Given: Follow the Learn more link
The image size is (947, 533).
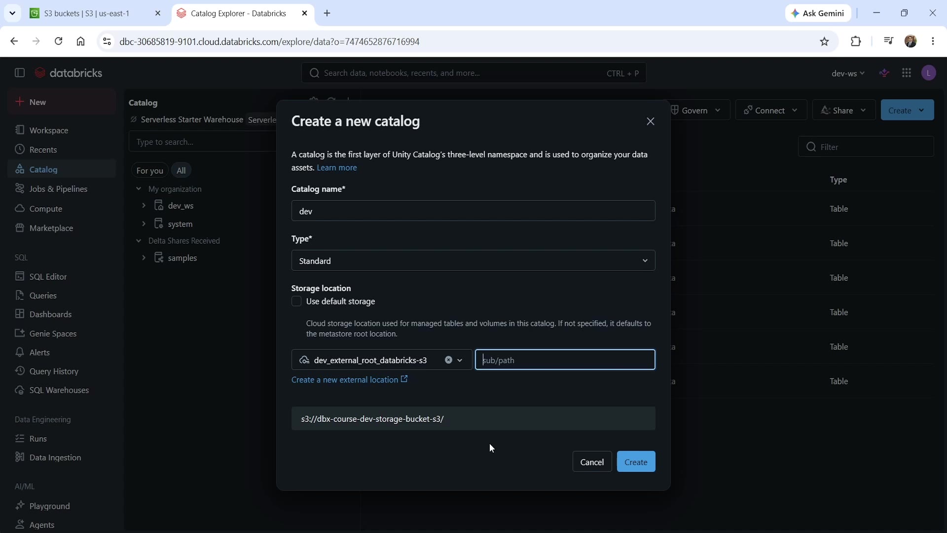Looking at the screenshot, I should coord(337,168).
